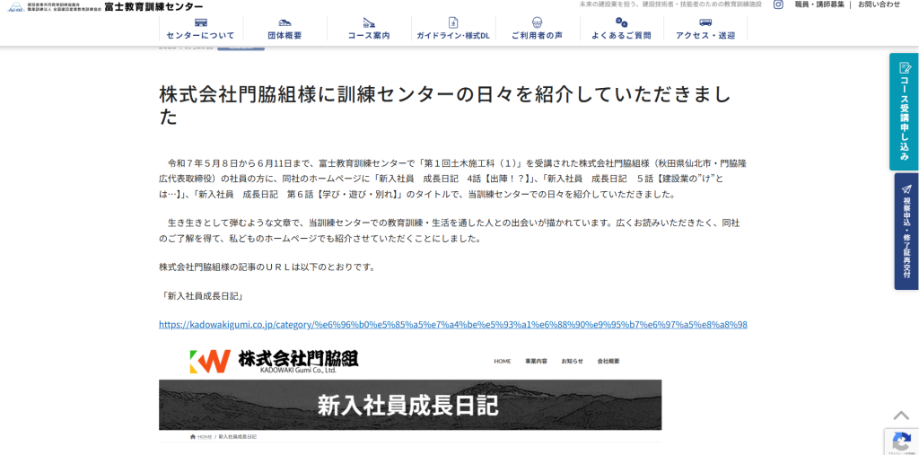Image resolution: width=919 pixels, height=455 pixels.
Task: Select the コース案内 menu item
Action: point(368,36)
